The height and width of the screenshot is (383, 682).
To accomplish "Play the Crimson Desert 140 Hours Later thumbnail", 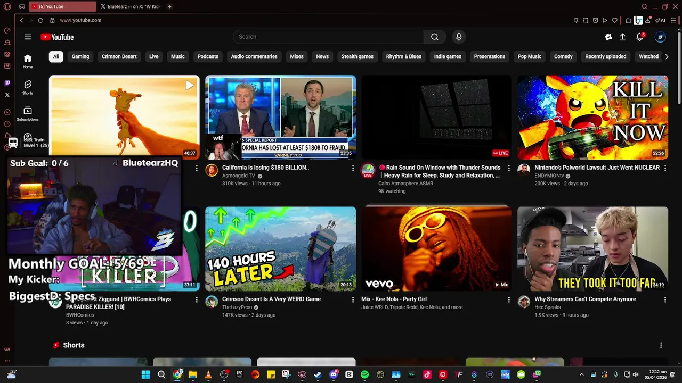I will pos(280,249).
